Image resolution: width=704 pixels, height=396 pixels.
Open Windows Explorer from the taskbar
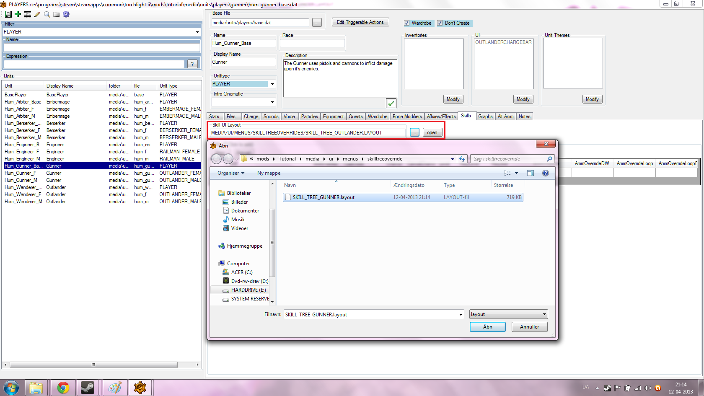tap(36, 388)
